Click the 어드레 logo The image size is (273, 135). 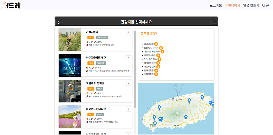11,5
